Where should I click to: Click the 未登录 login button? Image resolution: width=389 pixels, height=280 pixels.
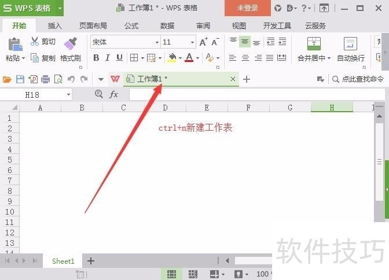248,8
